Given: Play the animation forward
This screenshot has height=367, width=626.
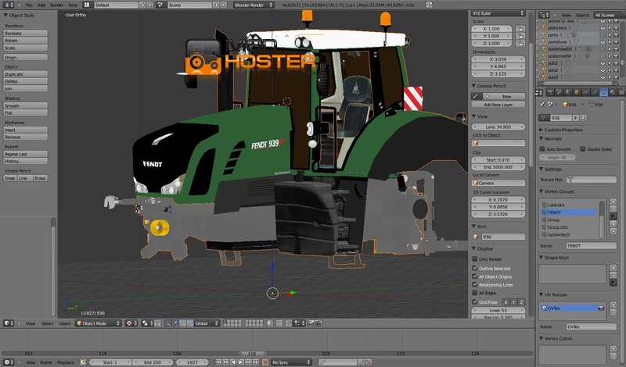Looking at the screenshot, I should (241, 362).
